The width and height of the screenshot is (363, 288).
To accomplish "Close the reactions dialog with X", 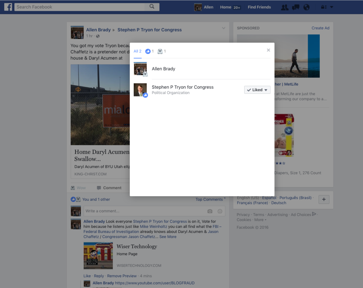I will 268,50.
